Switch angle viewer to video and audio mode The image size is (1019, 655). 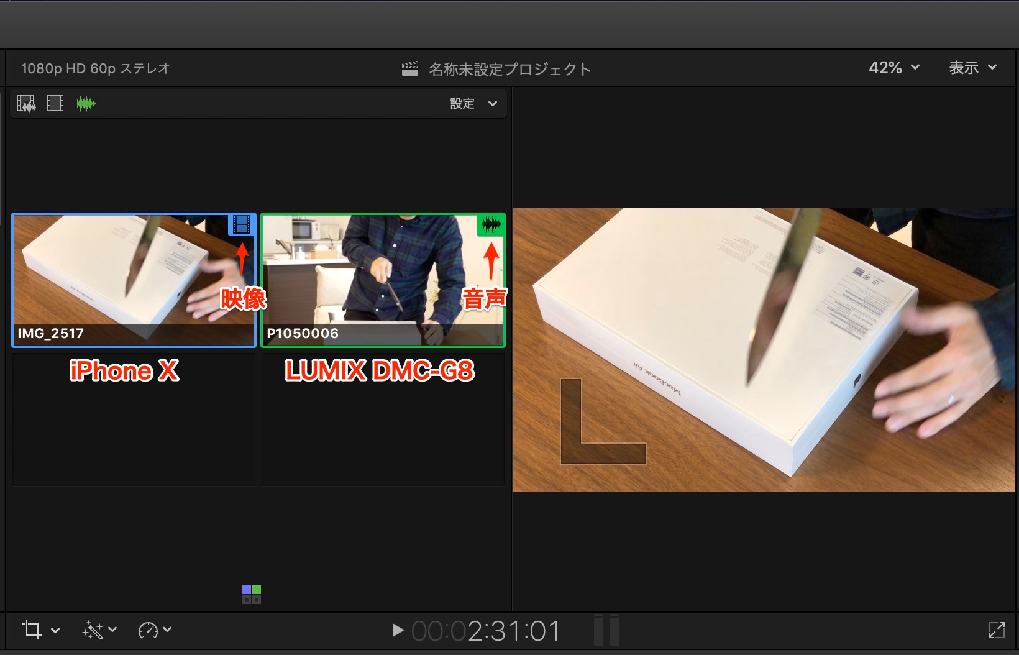tap(26, 103)
